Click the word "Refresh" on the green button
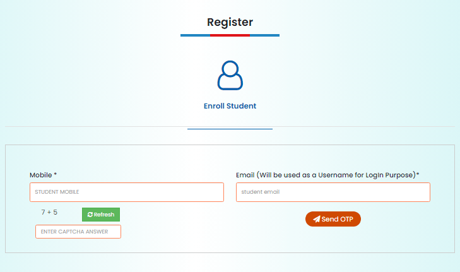Screen dimensions: 460x272 tap(104, 215)
